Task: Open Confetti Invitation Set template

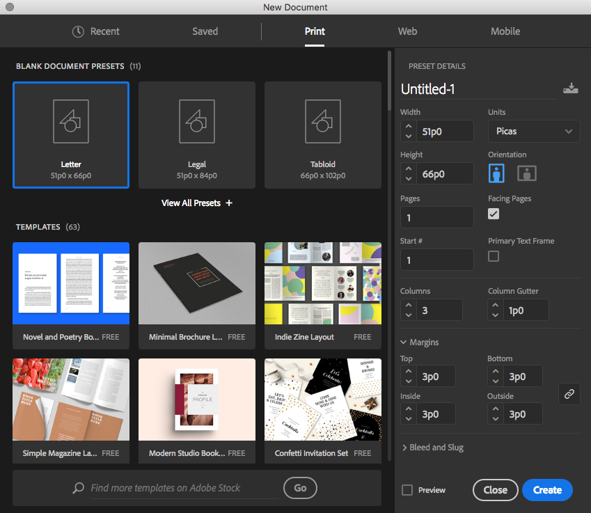Action: click(323, 411)
